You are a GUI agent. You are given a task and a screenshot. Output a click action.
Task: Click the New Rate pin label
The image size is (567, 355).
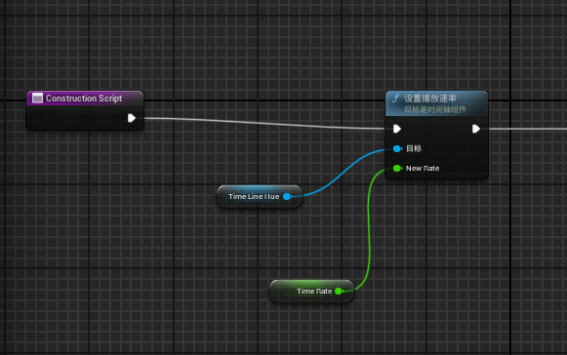click(x=423, y=168)
